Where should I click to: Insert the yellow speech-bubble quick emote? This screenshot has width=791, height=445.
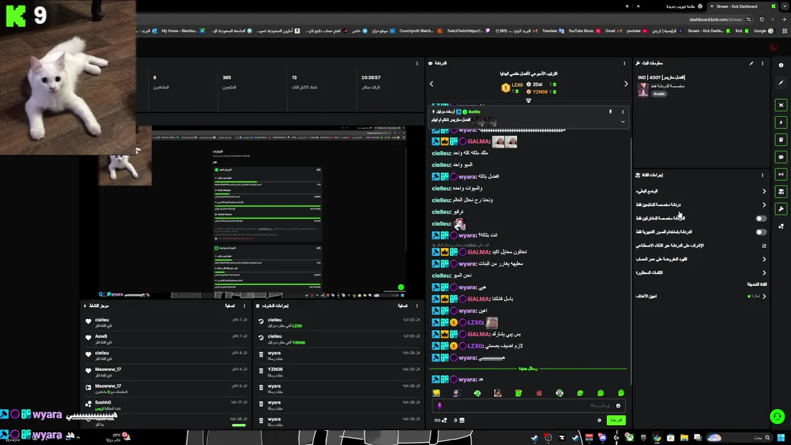pyautogui.click(x=436, y=393)
